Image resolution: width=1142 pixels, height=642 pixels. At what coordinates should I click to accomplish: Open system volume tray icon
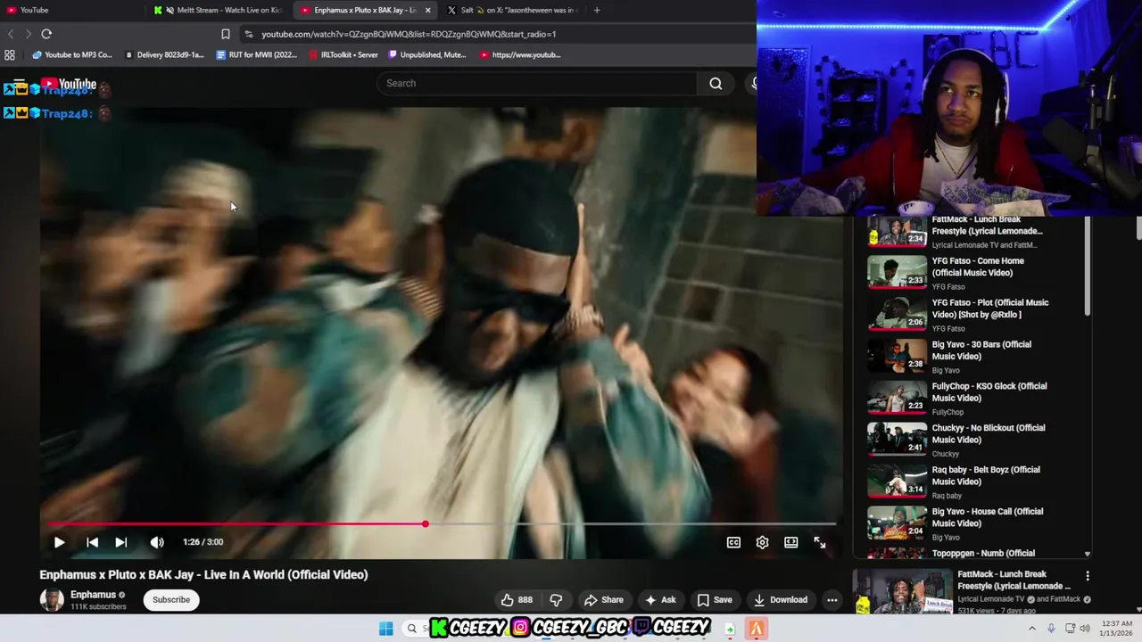click(1085, 629)
